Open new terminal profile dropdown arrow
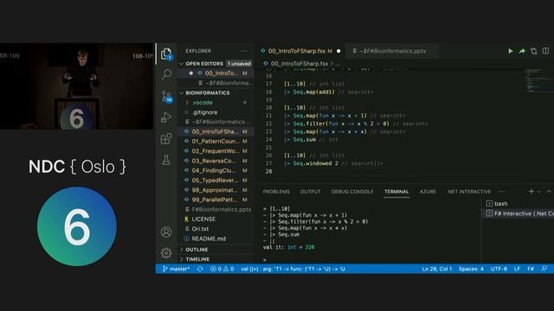The height and width of the screenshot is (311, 554). coord(538,192)
